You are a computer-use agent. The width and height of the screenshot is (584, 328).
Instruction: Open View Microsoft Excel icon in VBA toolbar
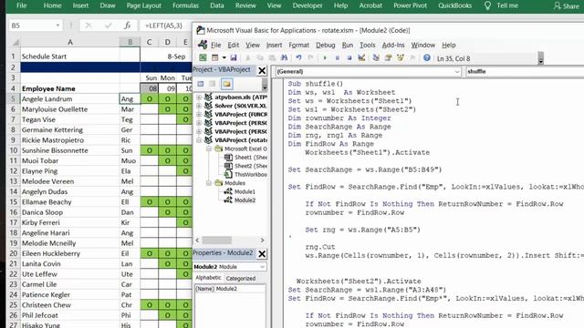(203, 57)
